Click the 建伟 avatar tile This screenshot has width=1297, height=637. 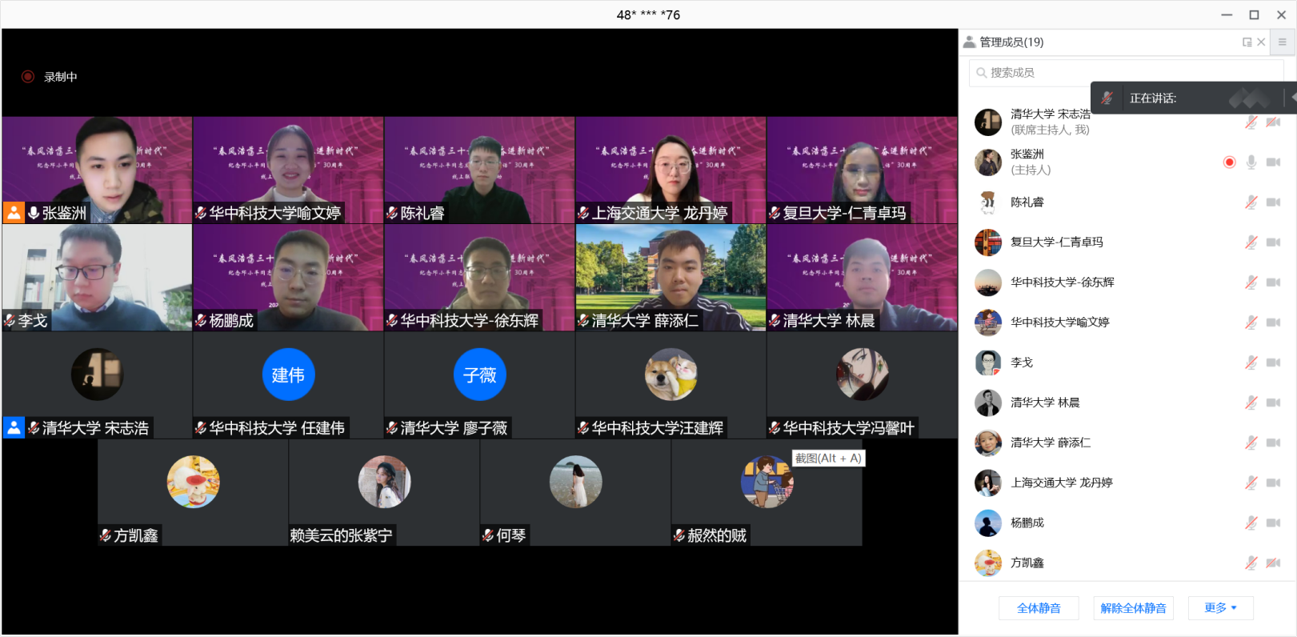288,375
